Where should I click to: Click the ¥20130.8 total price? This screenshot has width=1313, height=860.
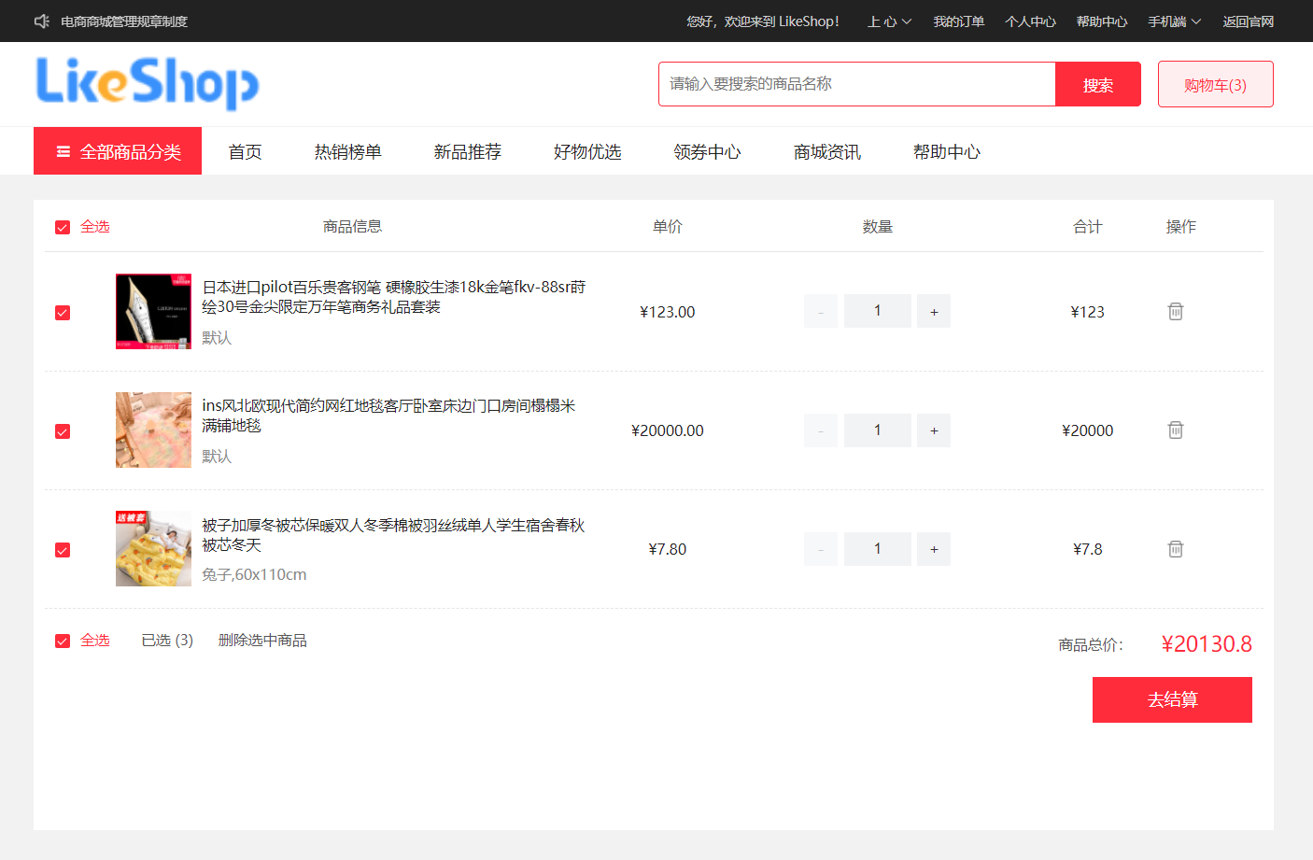point(1207,644)
